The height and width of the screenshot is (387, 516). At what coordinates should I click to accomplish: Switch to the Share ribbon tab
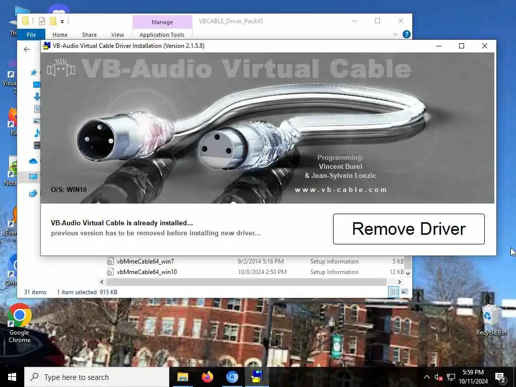[x=89, y=35]
